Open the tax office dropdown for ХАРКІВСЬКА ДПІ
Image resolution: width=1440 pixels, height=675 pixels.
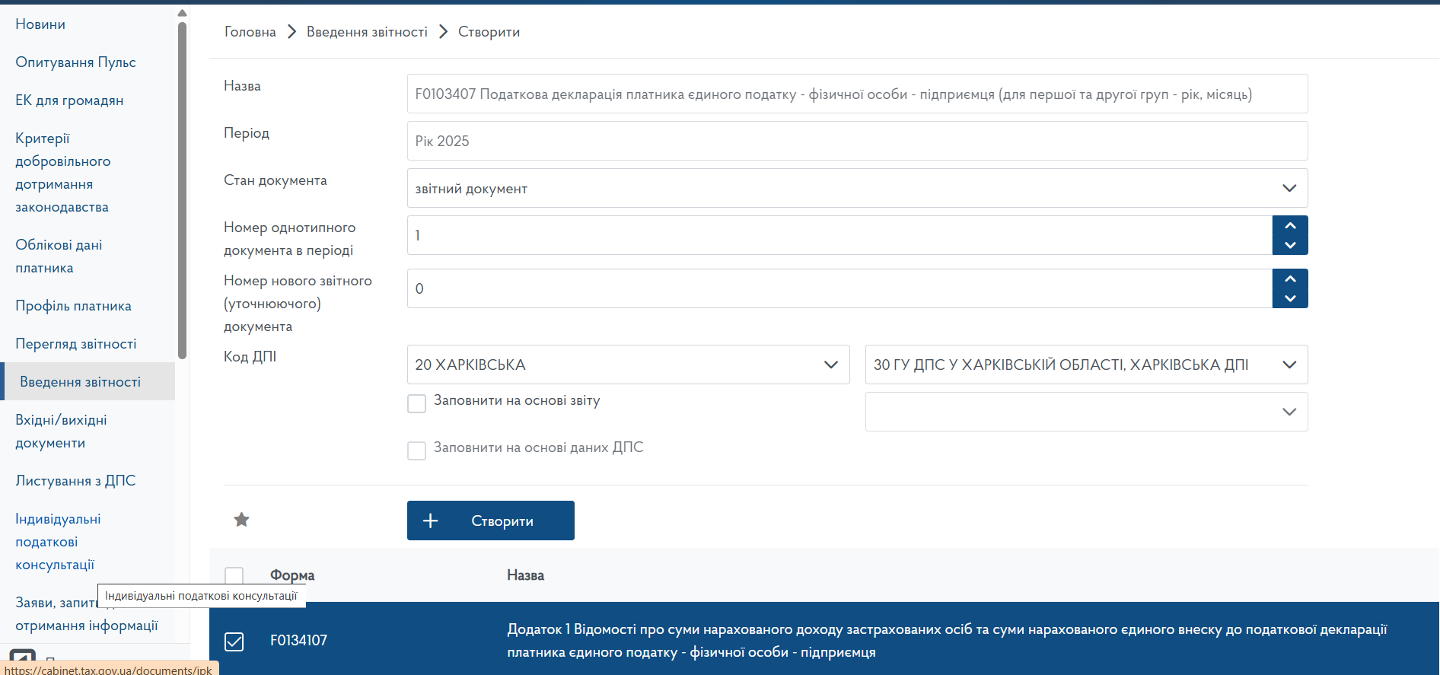(x=1086, y=365)
